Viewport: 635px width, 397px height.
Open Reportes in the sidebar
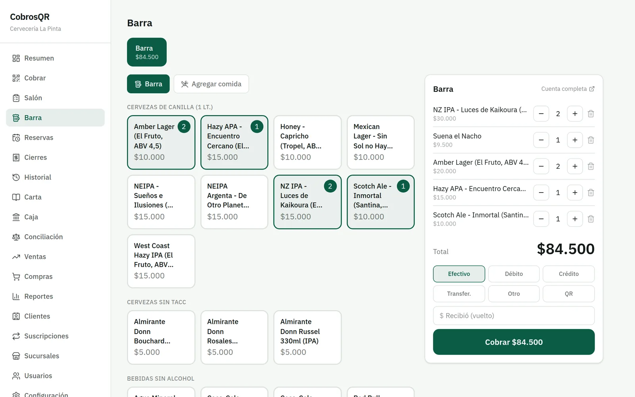56,296
